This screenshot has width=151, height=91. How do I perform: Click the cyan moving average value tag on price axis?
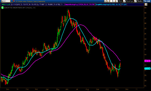coord(147,68)
